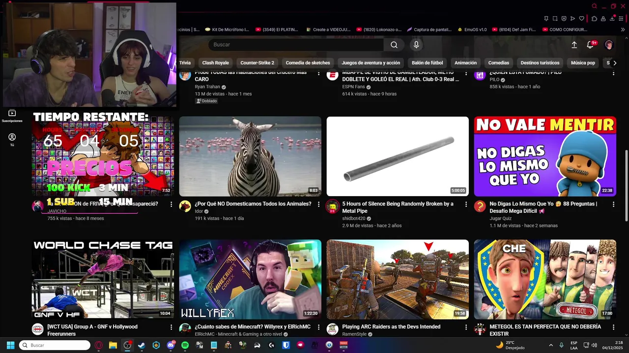Open File Explorer from the taskbar
This screenshot has height=353, width=629.
(x=113, y=345)
